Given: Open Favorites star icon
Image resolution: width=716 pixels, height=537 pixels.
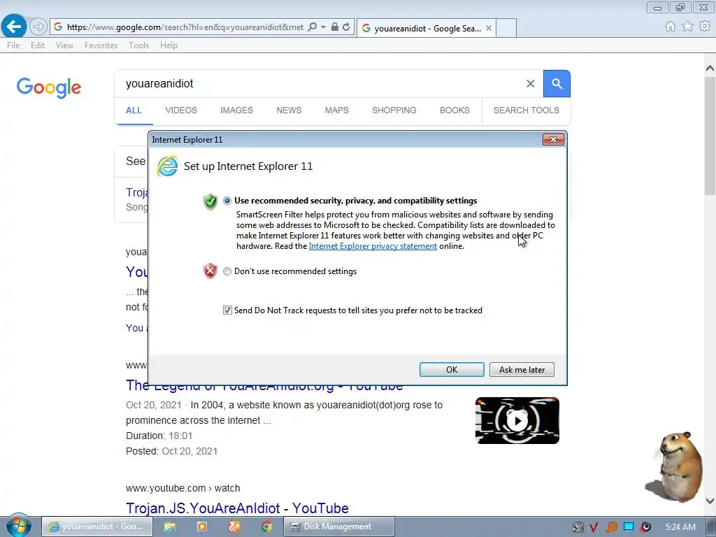Looking at the screenshot, I should pos(688,27).
